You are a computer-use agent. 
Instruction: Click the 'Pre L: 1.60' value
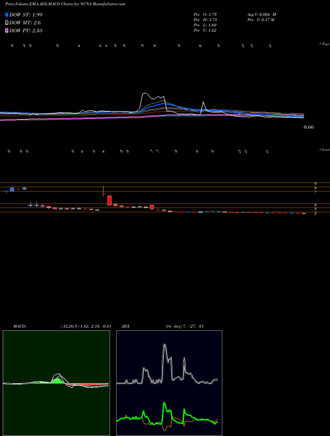coord(205,25)
